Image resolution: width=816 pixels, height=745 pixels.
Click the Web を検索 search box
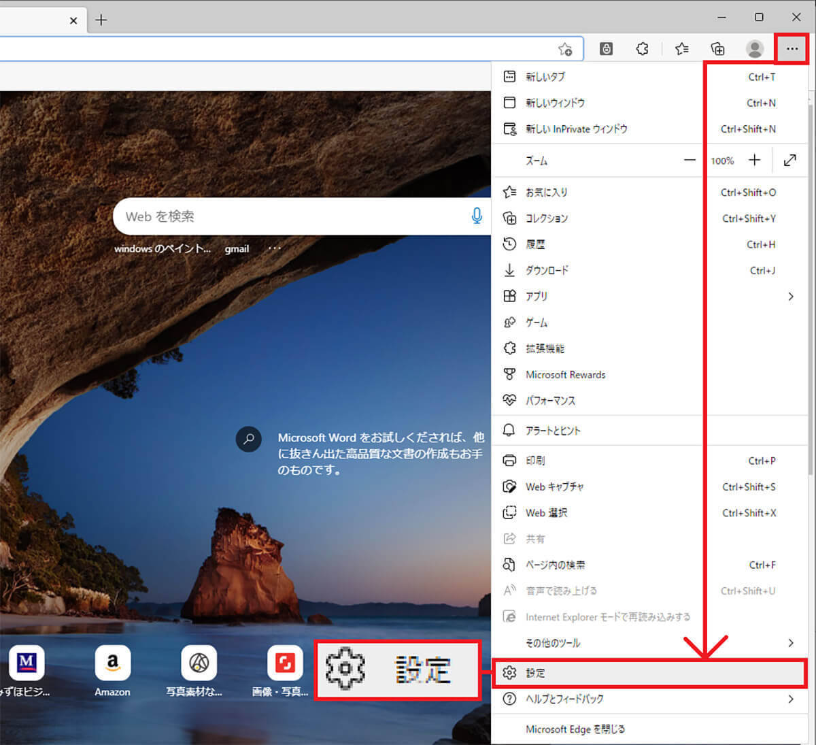[x=292, y=216]
